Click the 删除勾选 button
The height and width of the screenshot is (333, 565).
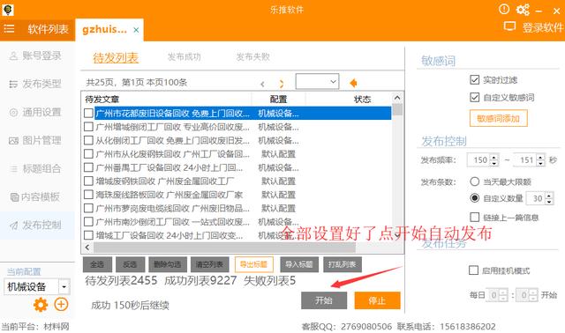click(x=168, y=264)
